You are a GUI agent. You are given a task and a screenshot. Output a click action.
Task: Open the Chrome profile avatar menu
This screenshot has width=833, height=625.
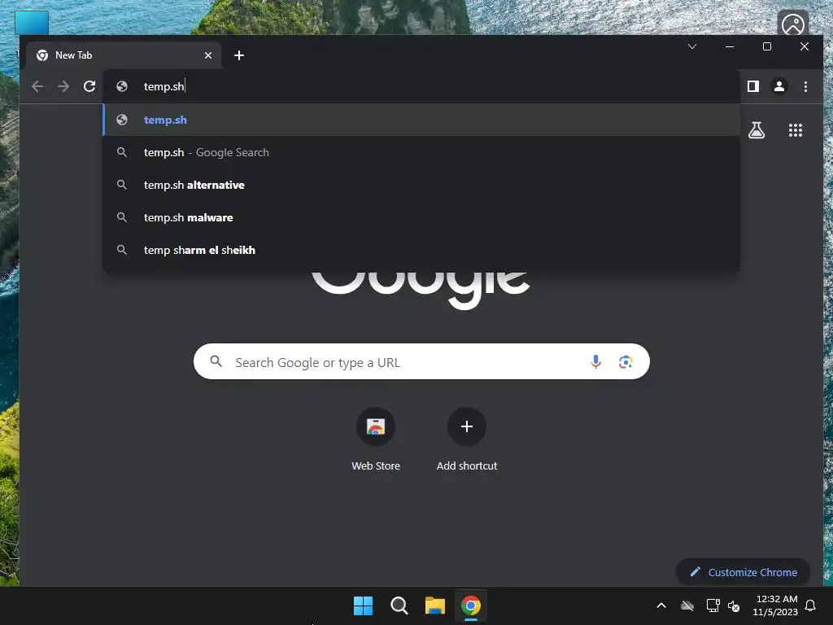pyautogui.click(x=778, y=86)
